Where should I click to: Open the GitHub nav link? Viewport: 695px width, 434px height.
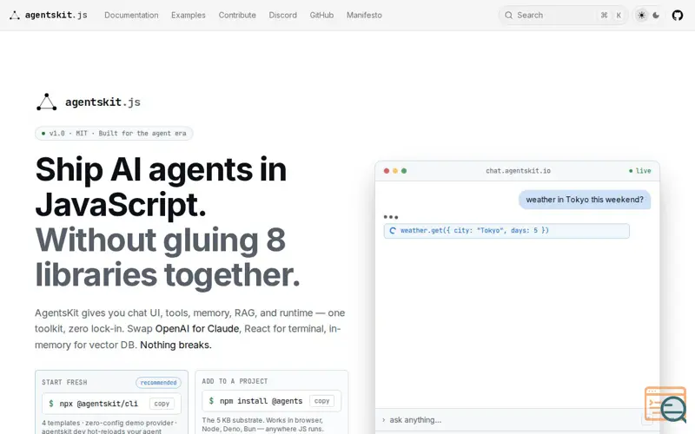[321, 15]
